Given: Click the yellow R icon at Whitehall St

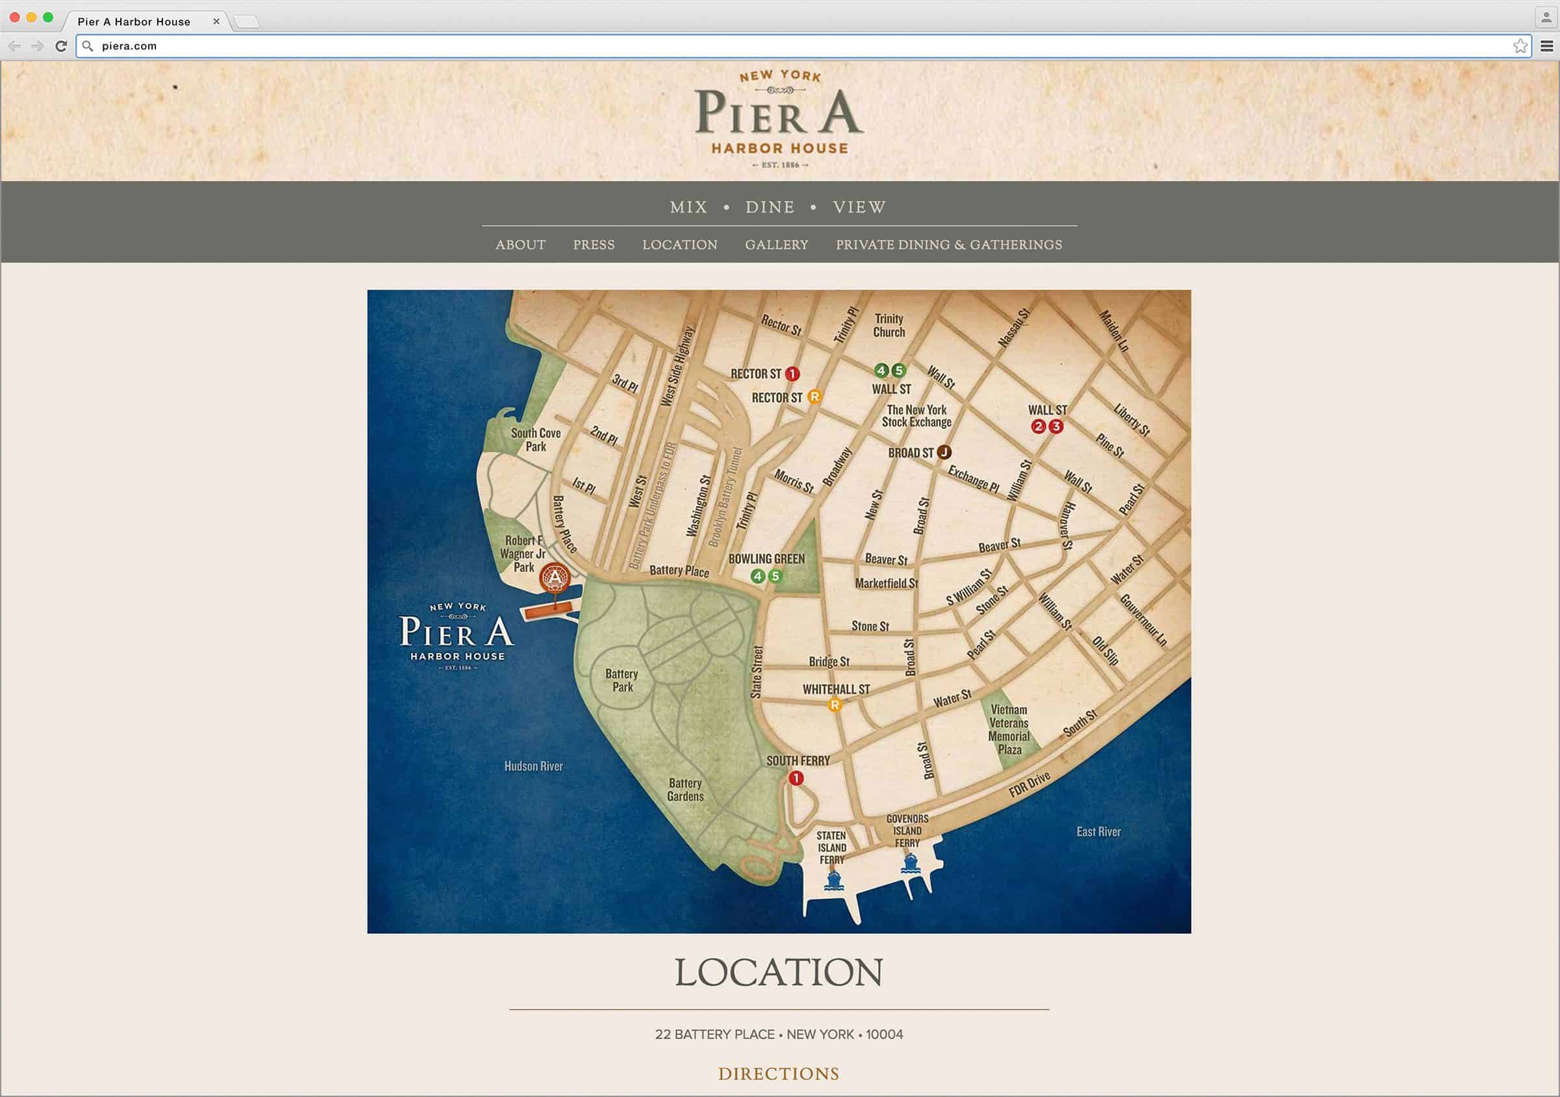Looking at the screenshot, I should click(x=835, y=705).
